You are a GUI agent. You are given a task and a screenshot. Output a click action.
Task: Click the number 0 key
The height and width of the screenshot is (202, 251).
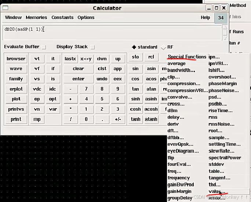click(86, 119)
